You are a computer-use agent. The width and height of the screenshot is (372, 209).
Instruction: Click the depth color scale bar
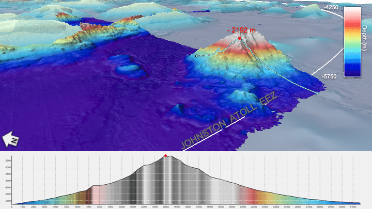point(352,42)
